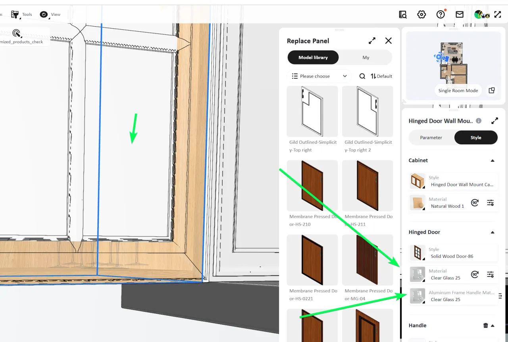
Task: Open the Parameter tab
Action: pos(431,137)
